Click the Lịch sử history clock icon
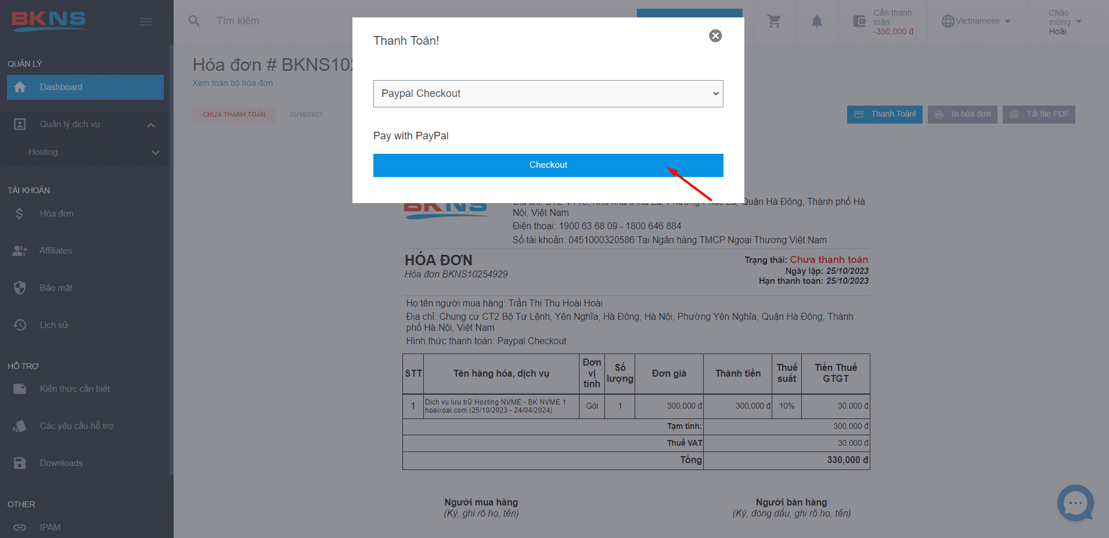The width and height of the screenshot is (1109, 538). tap(20, 325)
